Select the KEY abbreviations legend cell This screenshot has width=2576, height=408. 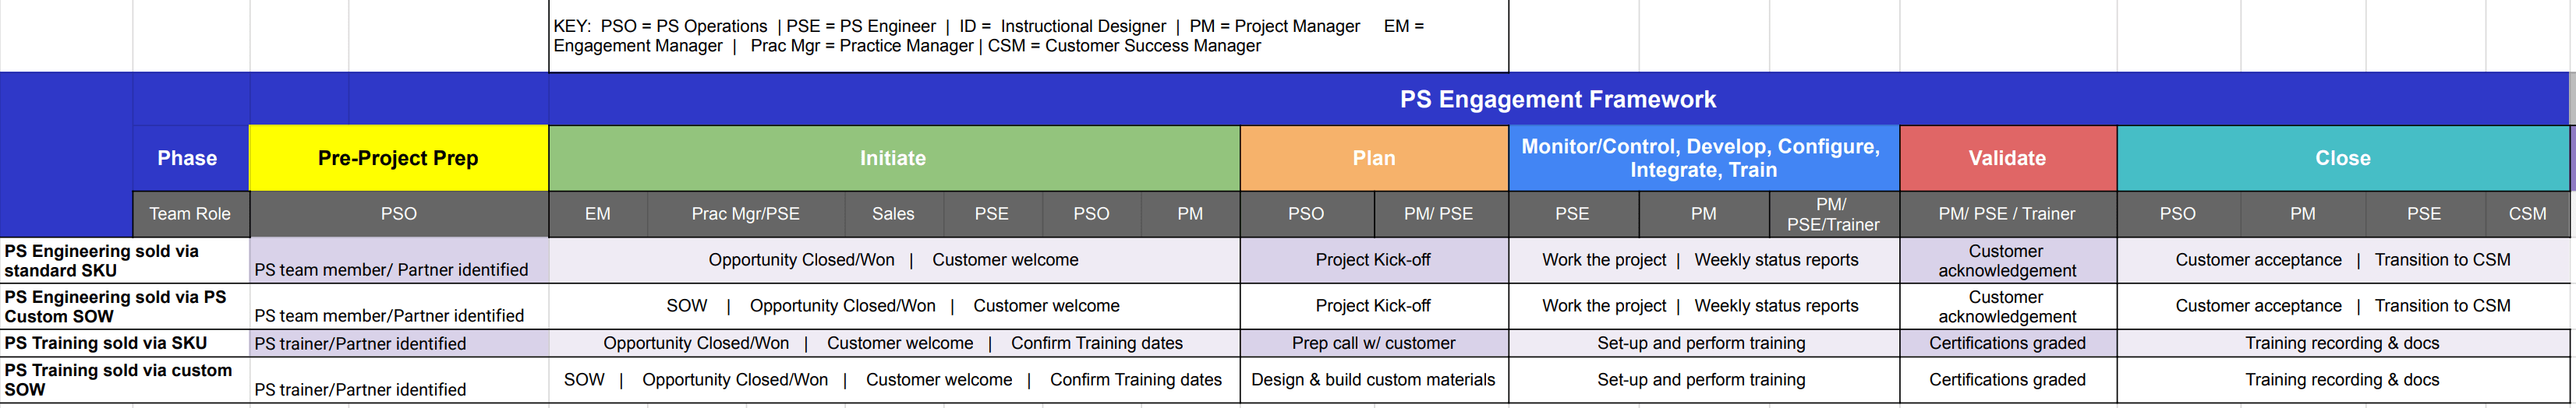coord(1027,36)
